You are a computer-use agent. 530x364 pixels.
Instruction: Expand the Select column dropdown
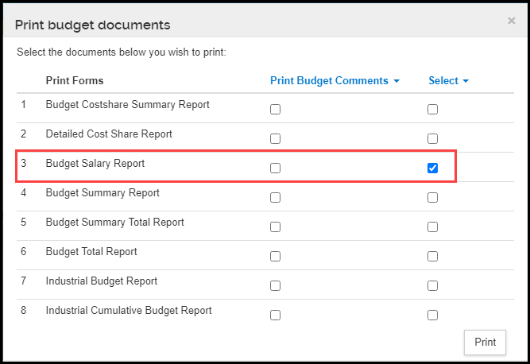[x=448, y=81]
